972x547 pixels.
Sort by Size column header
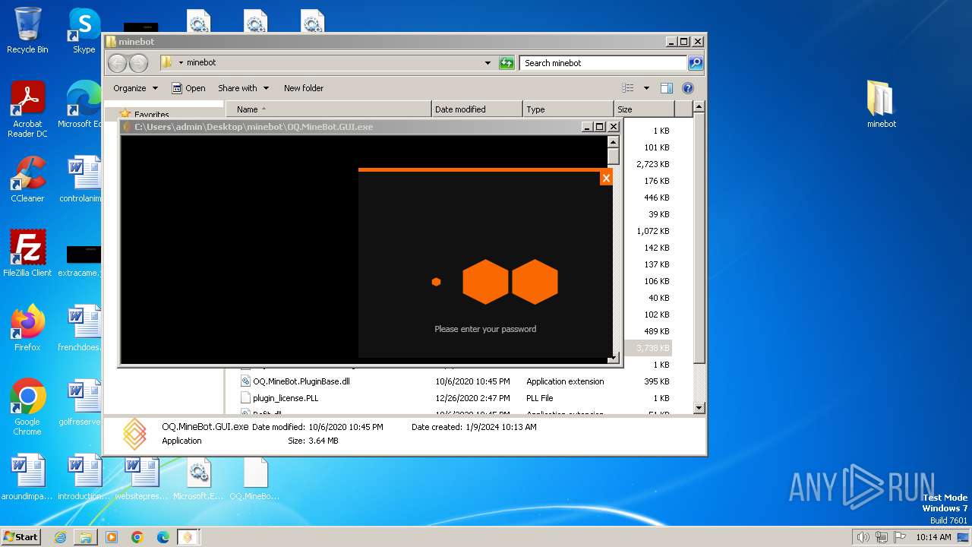coord(644,109)
